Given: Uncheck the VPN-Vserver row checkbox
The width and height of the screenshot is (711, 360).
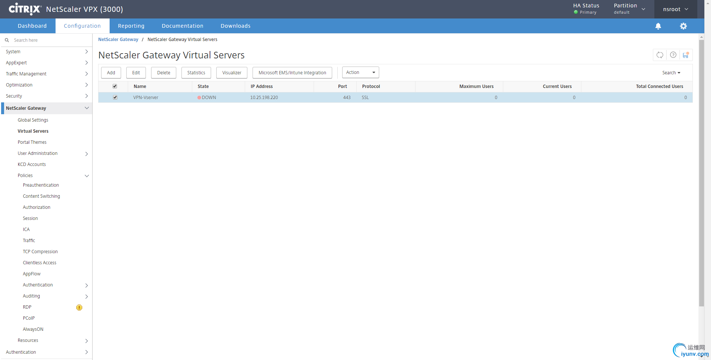Looking at the screenshot, I should coord(115,98).
